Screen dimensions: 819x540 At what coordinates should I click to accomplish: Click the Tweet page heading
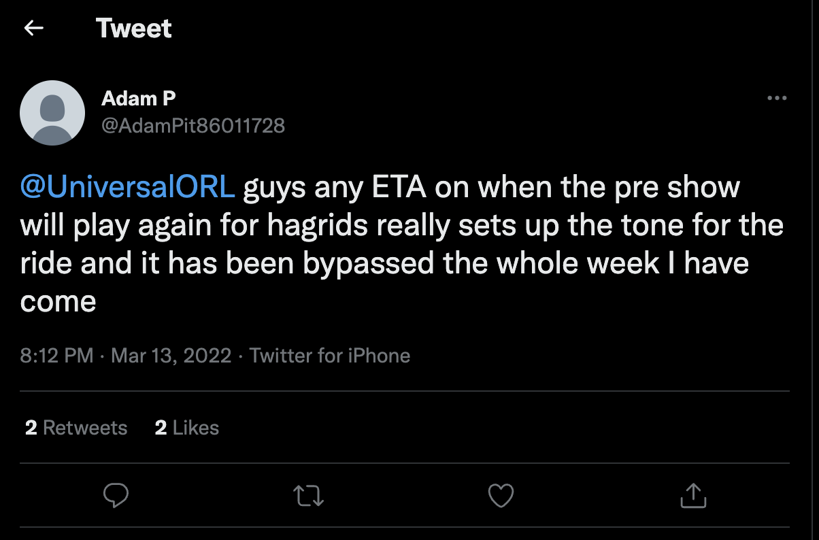(x=134, y=29)
